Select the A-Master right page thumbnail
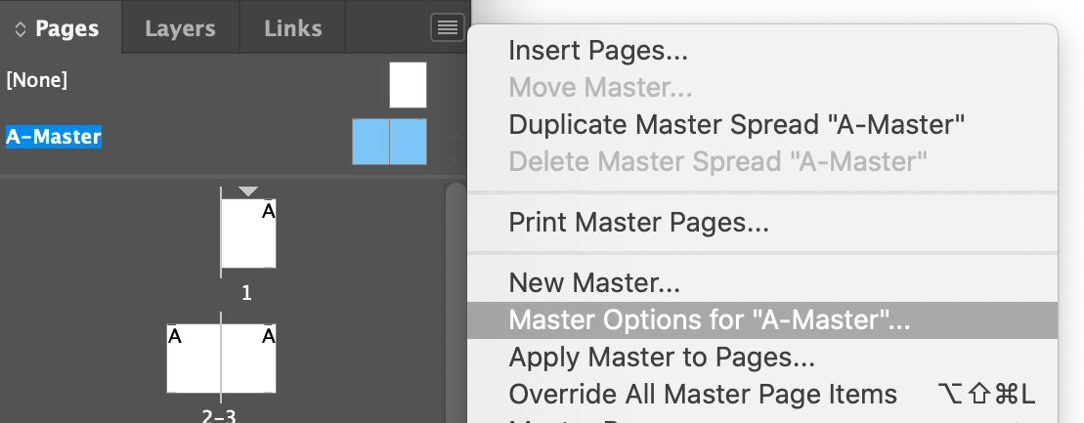Screen dimensions: 1084x423 click(408, 142)
